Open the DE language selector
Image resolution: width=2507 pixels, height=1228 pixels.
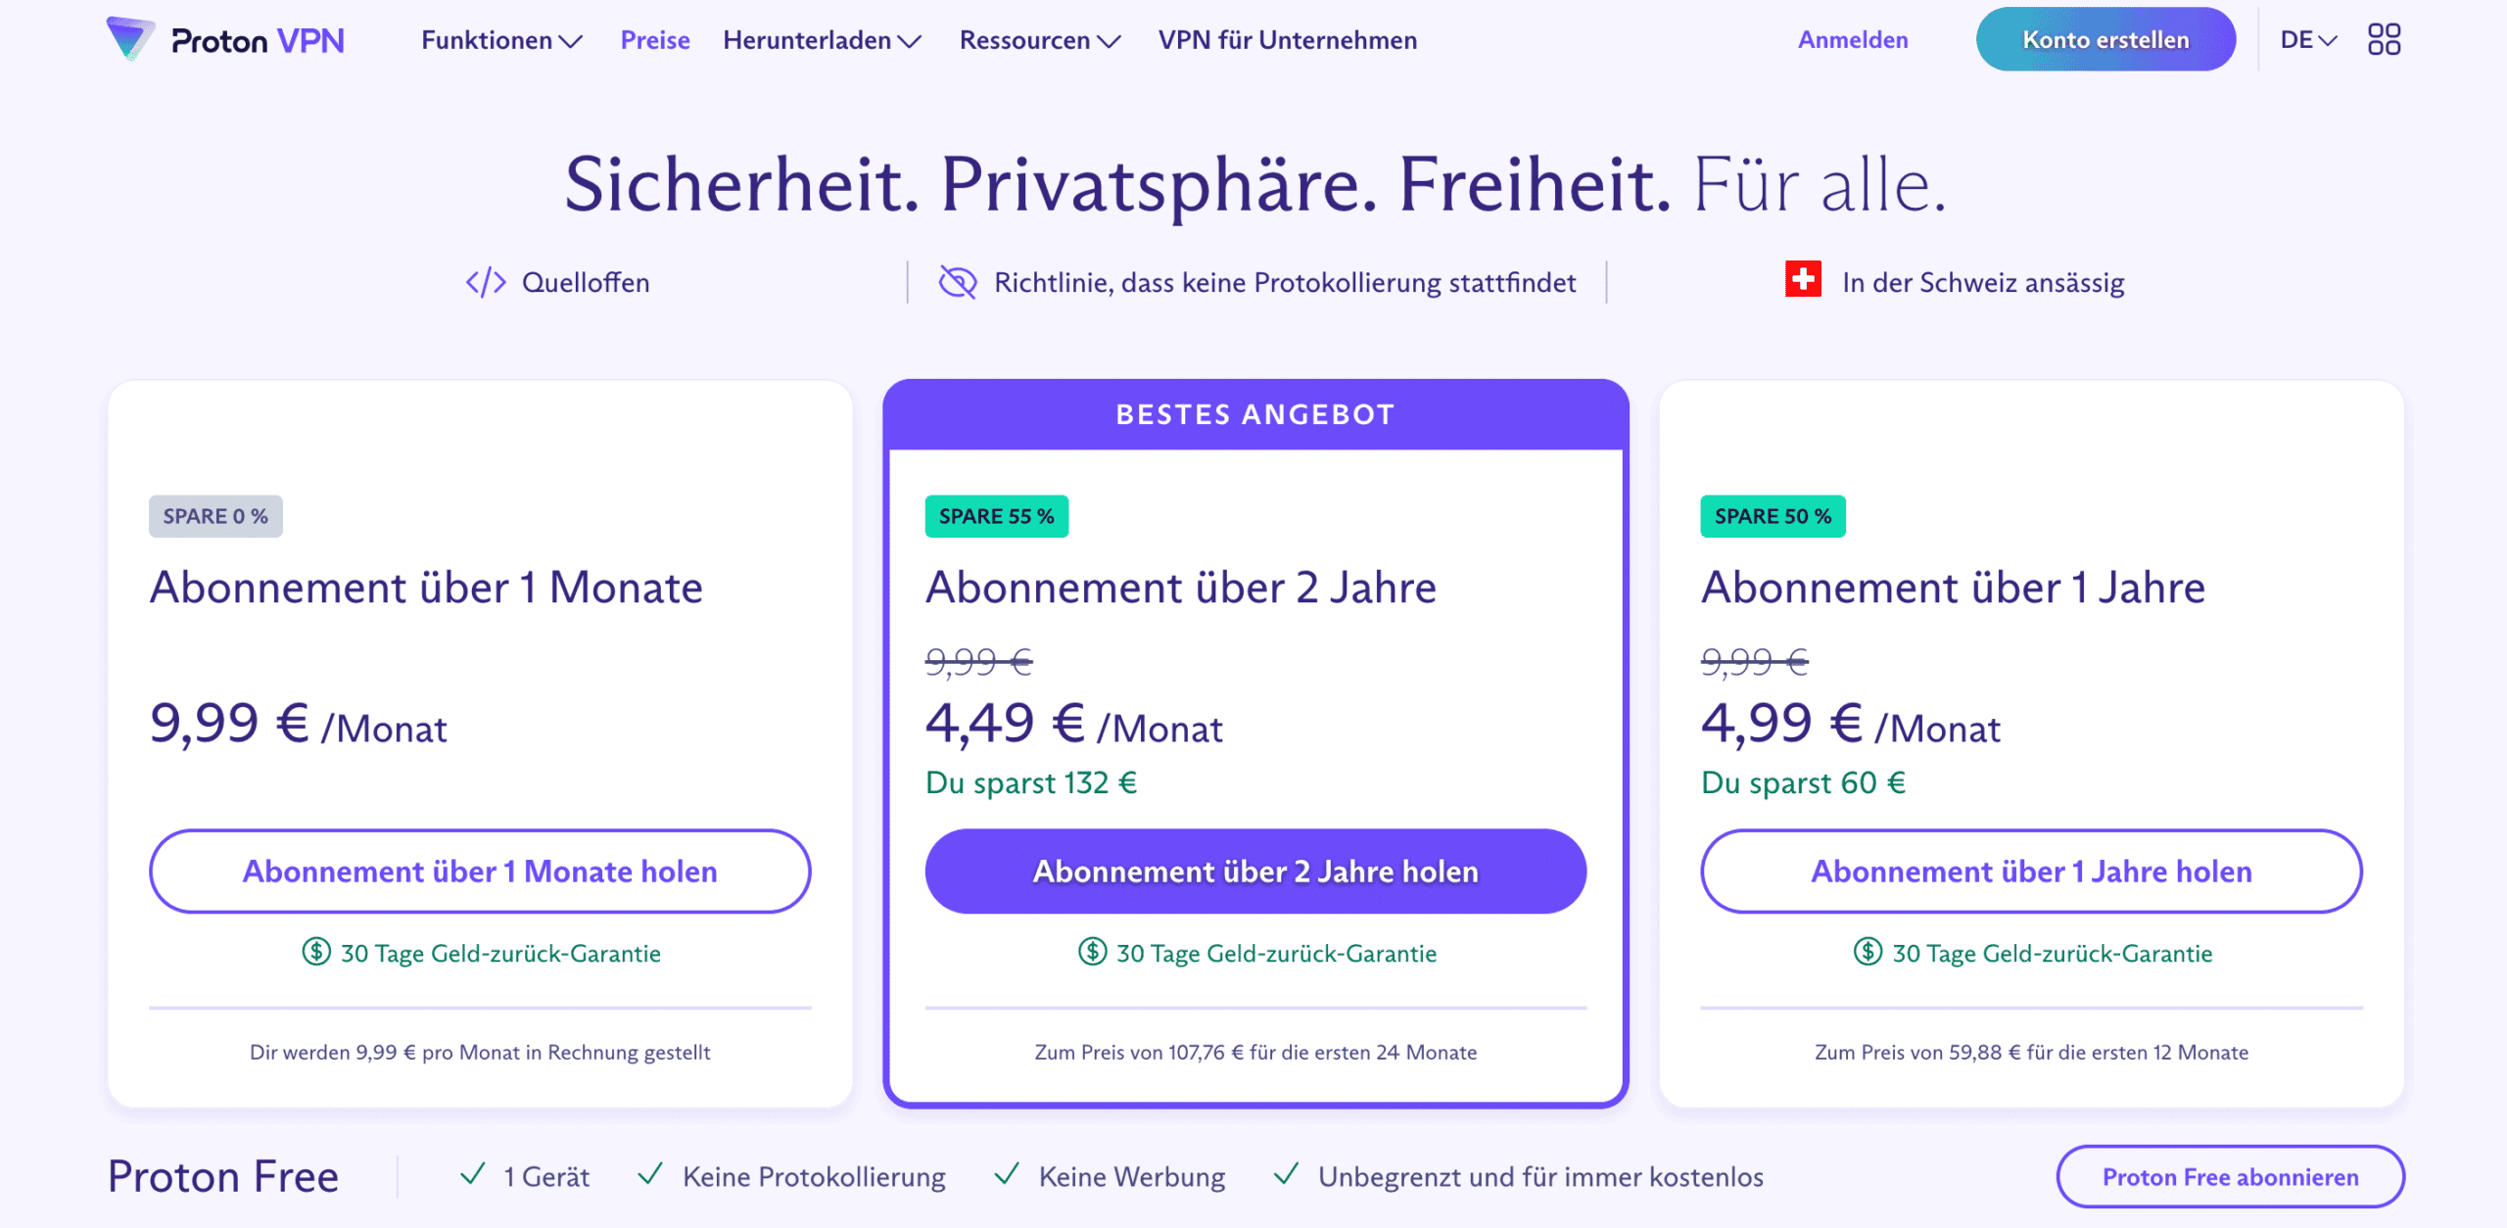click(2308, 40)
